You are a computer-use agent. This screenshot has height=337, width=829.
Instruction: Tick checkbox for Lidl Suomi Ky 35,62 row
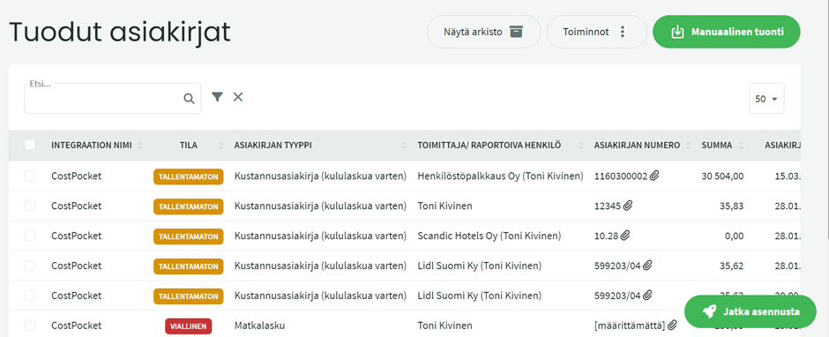coord(30,265)
